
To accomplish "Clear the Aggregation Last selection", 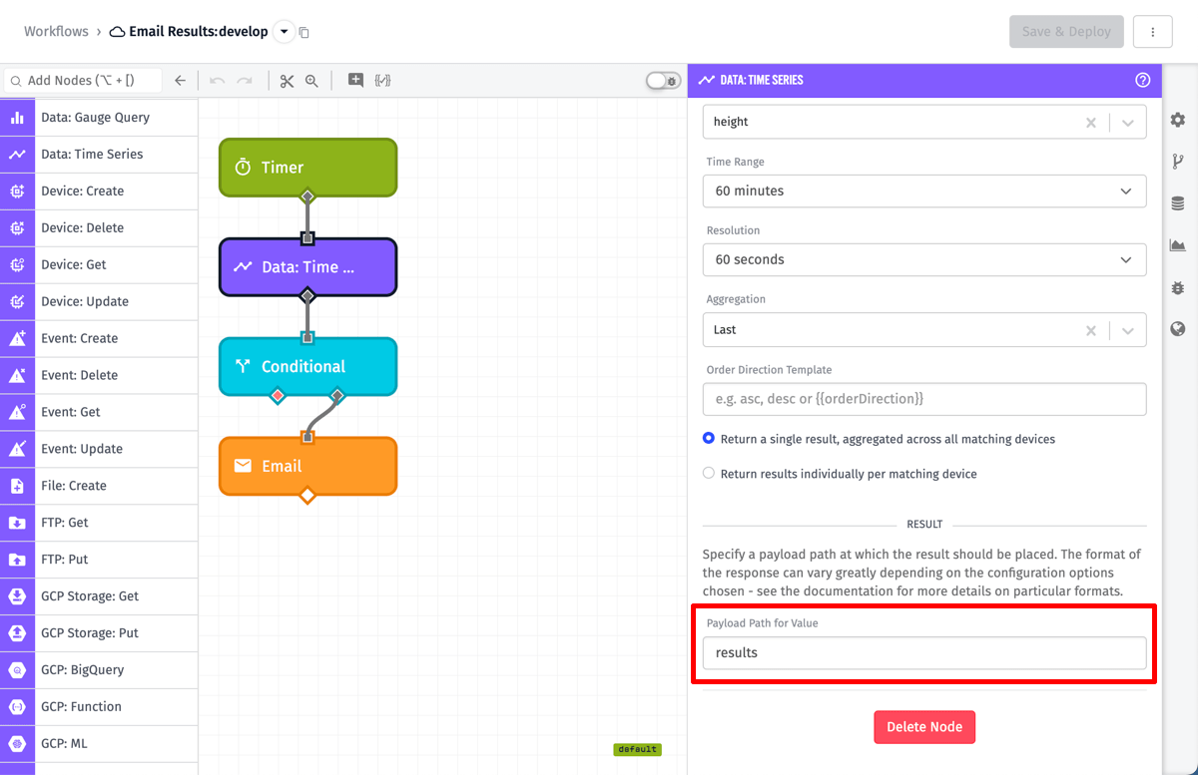I will coord(1091,330).
